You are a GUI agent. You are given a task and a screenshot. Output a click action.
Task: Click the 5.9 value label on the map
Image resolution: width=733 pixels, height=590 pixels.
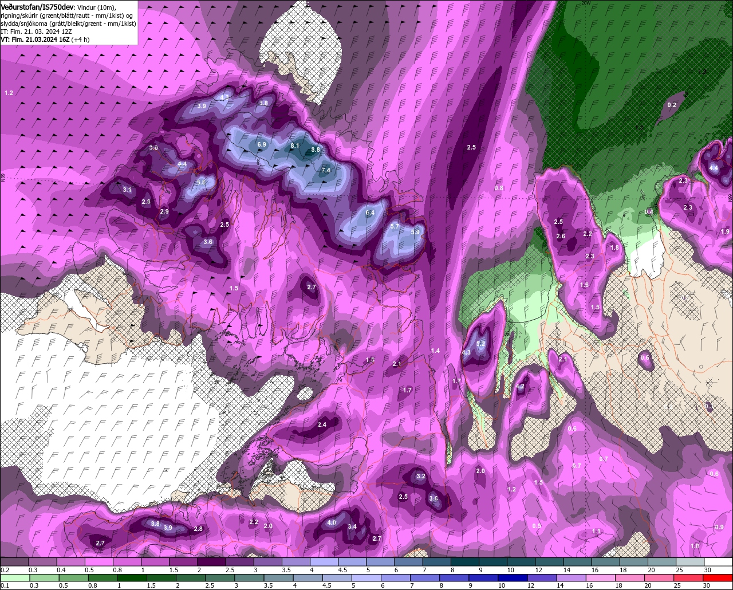coord(415,232)
